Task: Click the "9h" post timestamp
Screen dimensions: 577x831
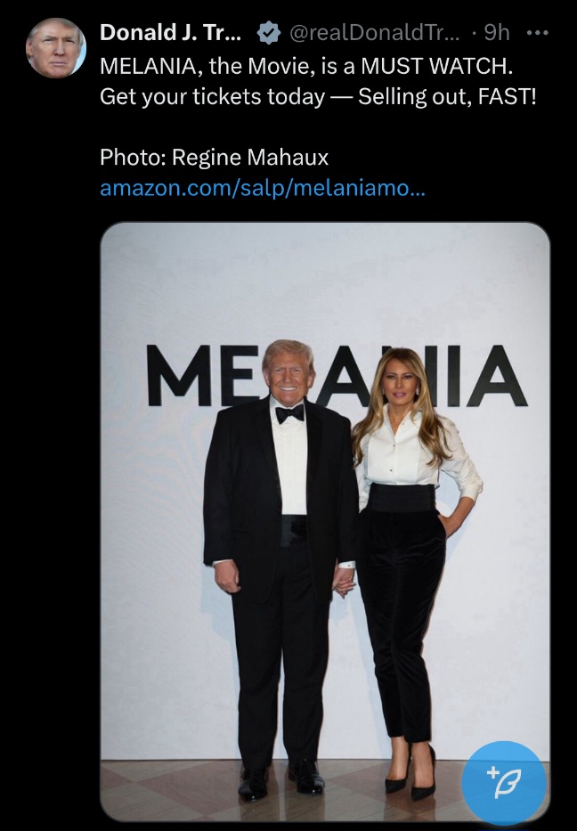Action: 497,33
